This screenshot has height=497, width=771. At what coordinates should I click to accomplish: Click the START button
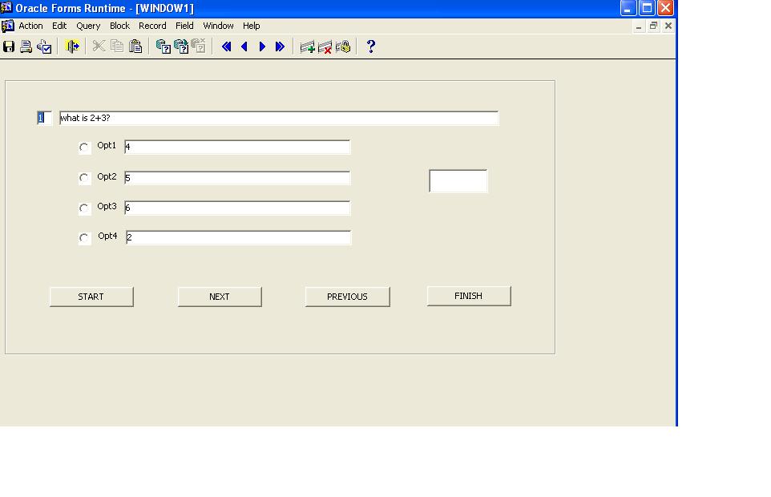tap(91, 297)
